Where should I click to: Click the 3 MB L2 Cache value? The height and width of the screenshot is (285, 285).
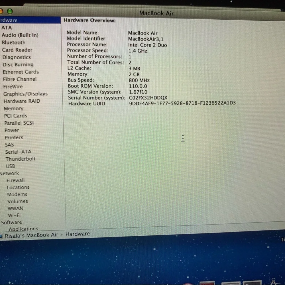pyautogui.click(x=134, y=68)
